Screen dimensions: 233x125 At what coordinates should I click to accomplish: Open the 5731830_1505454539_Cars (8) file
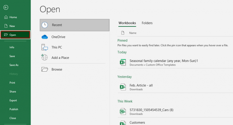click(151, 110)
